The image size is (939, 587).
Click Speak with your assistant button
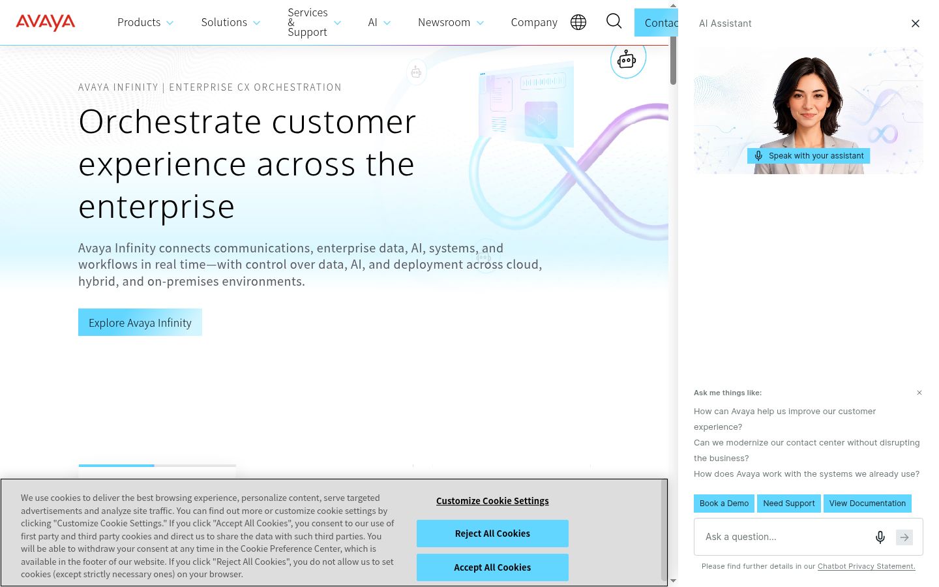pyautogui.click(x=809, y=156)
